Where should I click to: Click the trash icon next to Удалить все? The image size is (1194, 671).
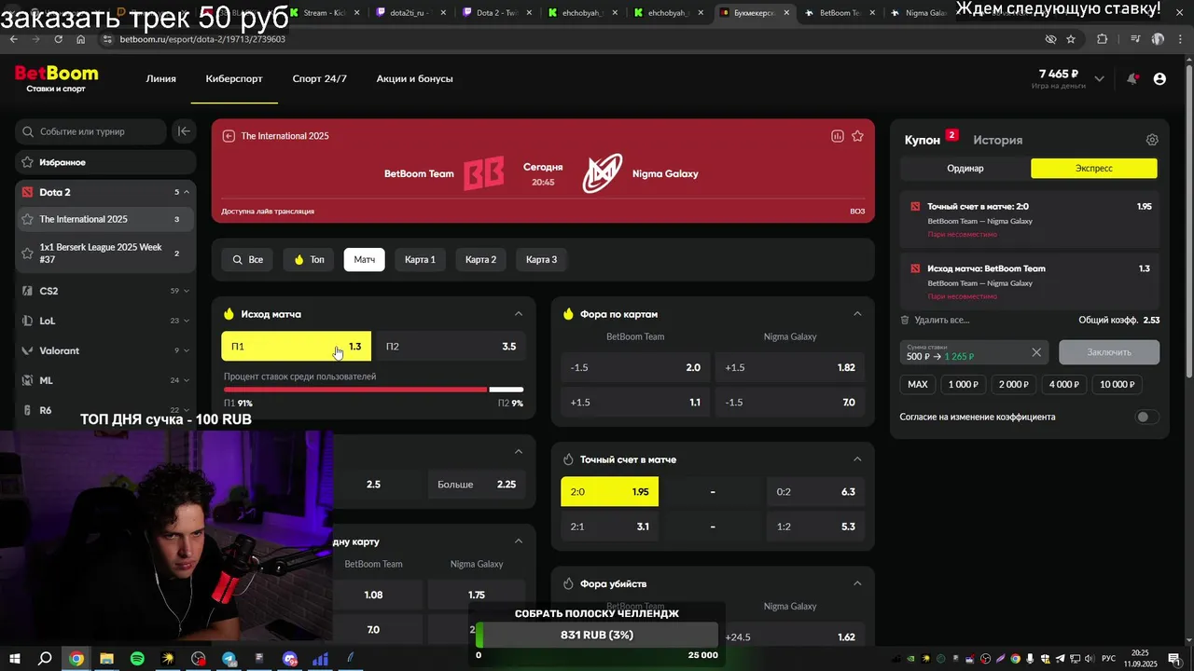point(905,320)
